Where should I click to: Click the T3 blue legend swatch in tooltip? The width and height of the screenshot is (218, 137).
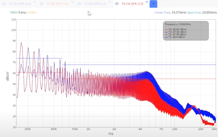tap(166, 32)
